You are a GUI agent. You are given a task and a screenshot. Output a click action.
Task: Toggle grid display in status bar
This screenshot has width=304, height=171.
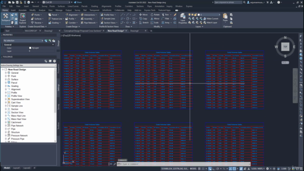[199, 169]
